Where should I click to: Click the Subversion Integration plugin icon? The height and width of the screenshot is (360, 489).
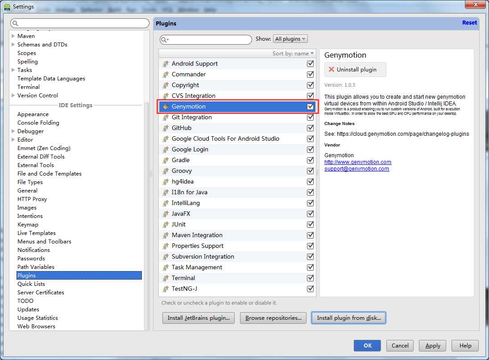(166, 257)
